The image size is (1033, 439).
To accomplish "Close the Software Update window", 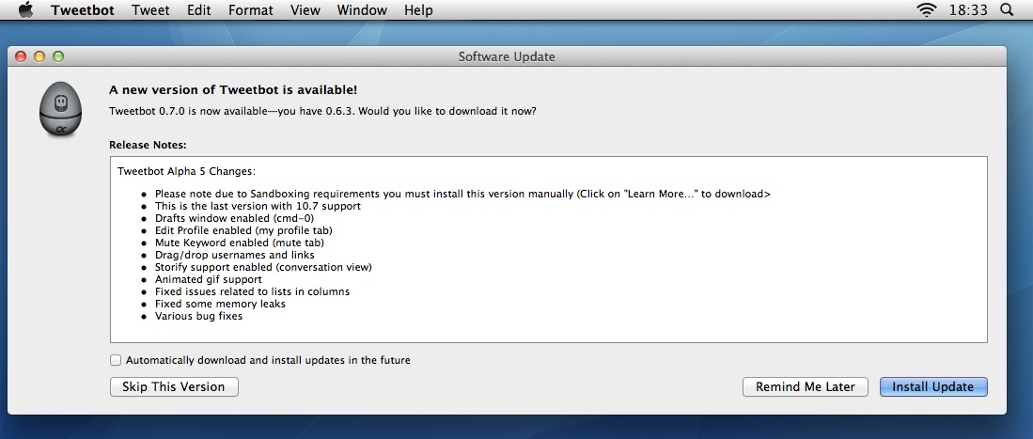I will (21, 56).
